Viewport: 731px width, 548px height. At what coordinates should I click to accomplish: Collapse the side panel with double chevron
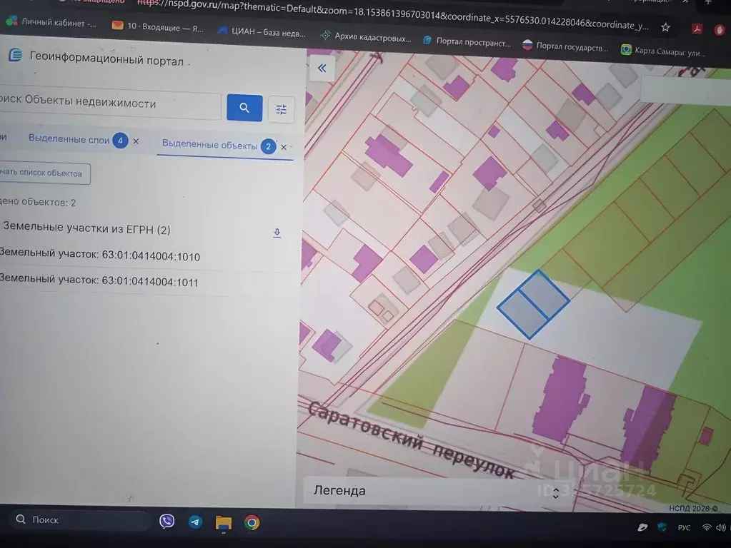[322, 68]
